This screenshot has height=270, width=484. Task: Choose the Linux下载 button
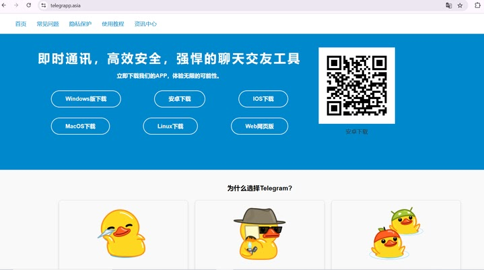(170, 126)
